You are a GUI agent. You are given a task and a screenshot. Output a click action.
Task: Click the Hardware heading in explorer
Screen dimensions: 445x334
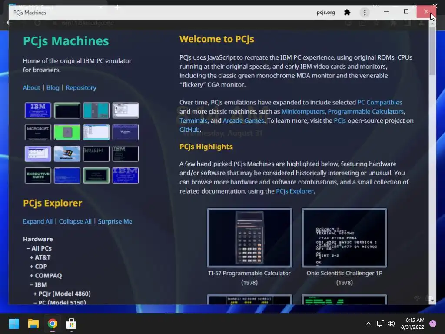38,239
